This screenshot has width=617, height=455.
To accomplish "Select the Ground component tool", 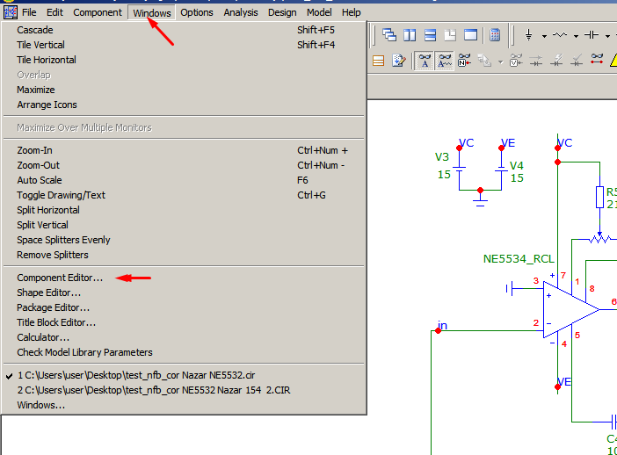I will click(528, 35).
